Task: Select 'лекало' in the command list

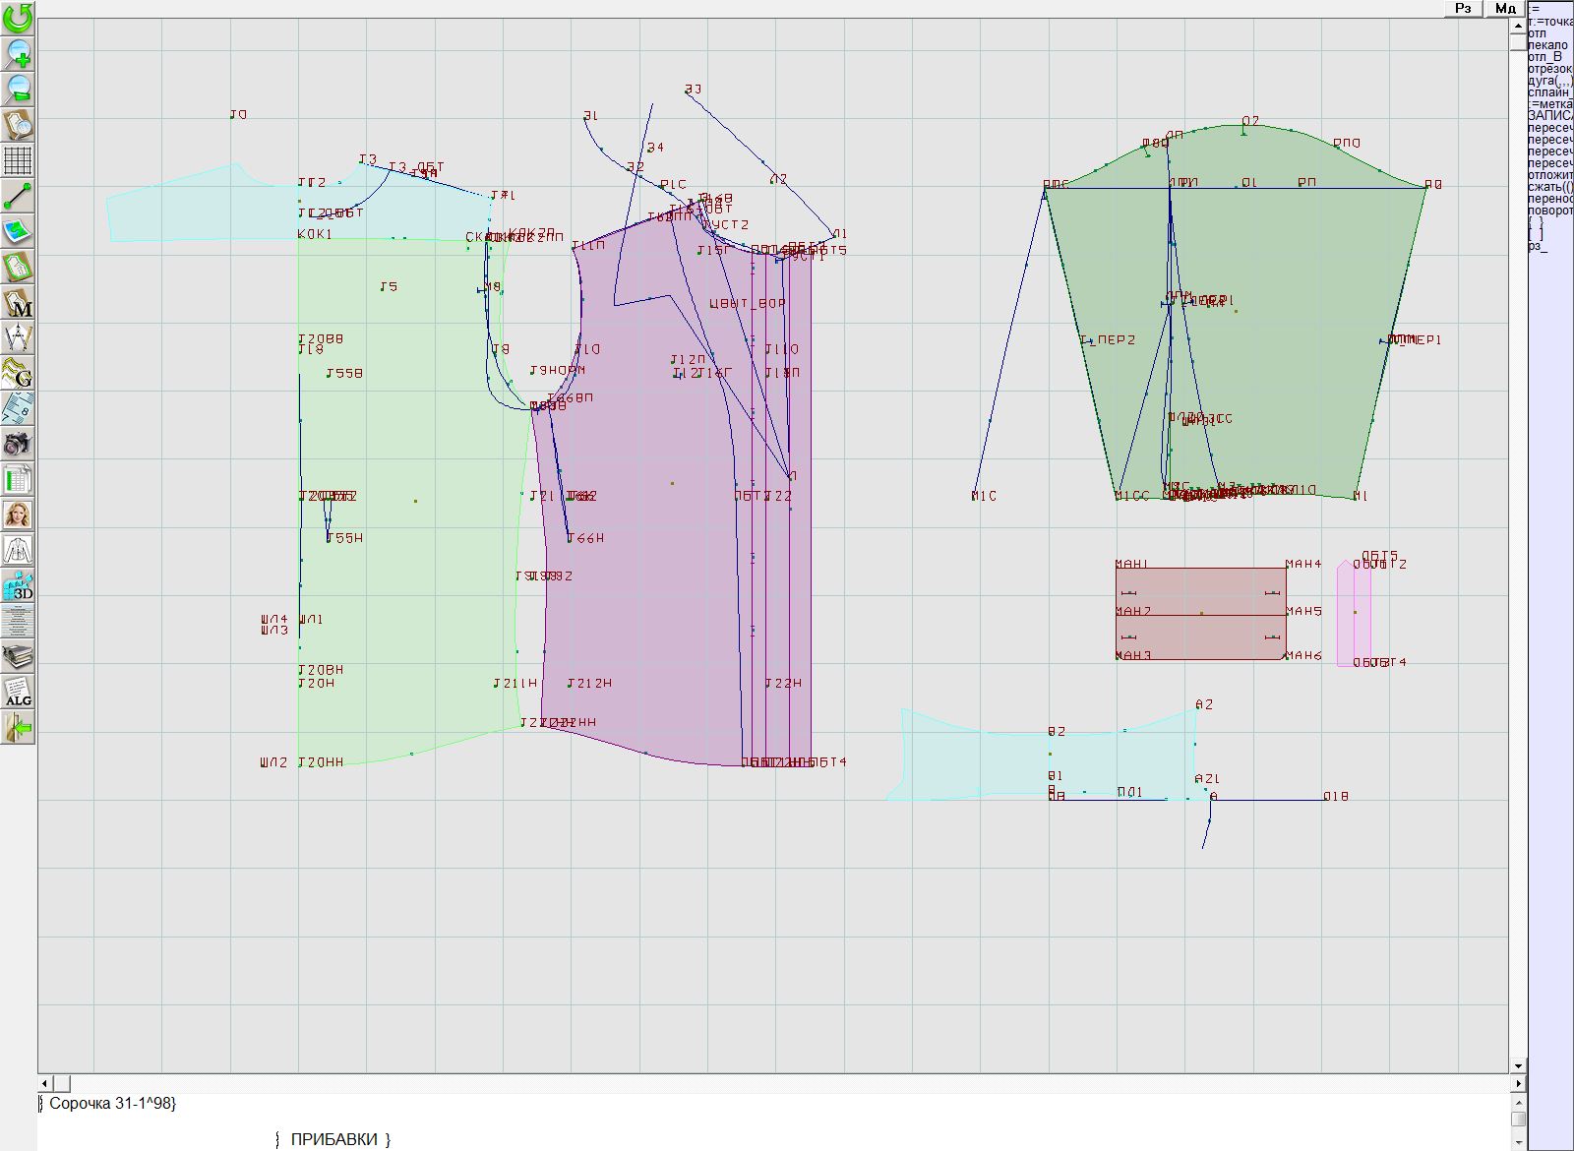Action: [1548, 45]
